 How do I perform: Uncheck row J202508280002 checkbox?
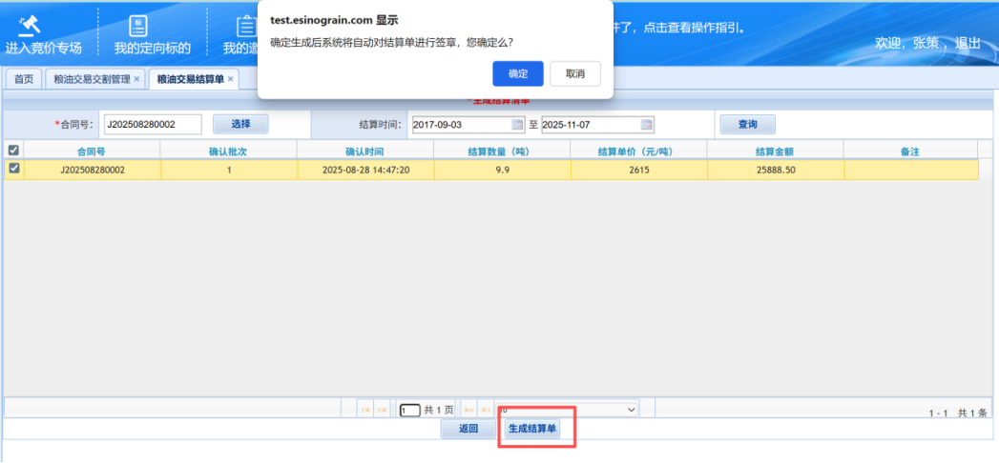pyautogui.click(x=13, y=169)
